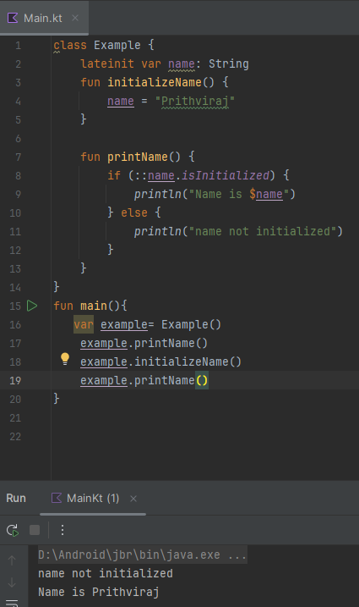The width and height of the screenshot is (359, 607).
Task: Click line number 22 in the gutter
Action: pos(15,437)
